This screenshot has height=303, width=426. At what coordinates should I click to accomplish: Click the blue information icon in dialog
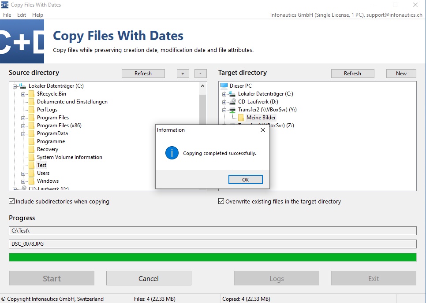[172, 153]
